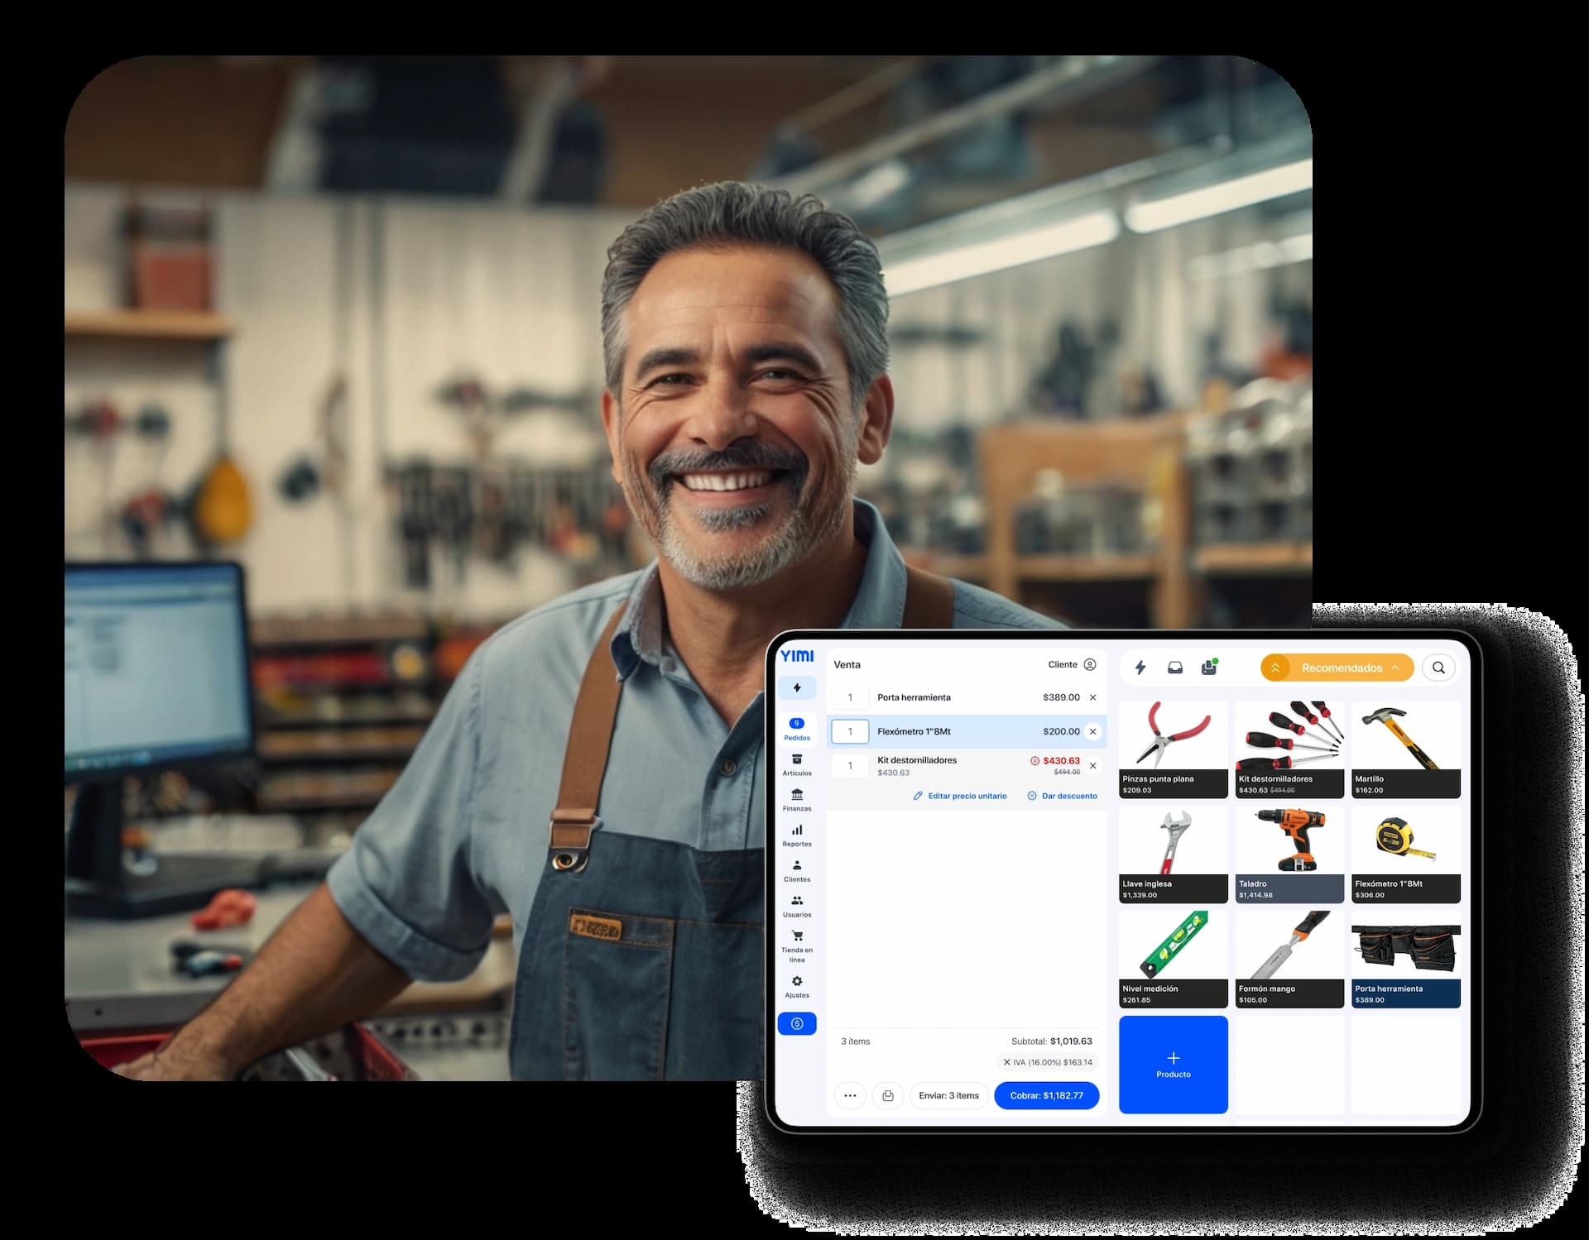Click Enviar: 3 ítems button

coord(948,1095)
